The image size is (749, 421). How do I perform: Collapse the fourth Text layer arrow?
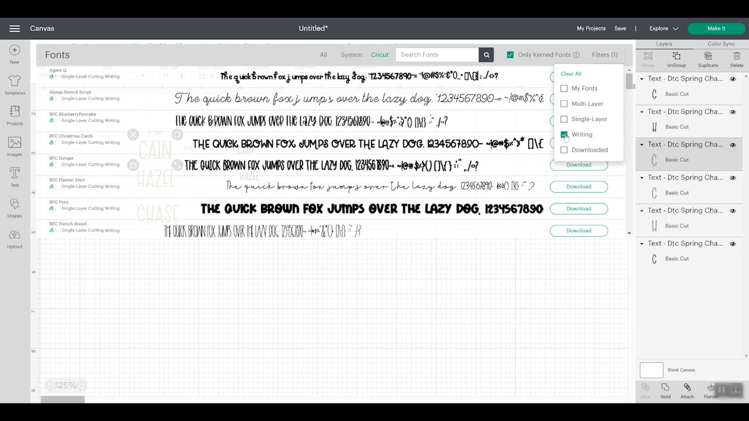[x=642, y=178]
